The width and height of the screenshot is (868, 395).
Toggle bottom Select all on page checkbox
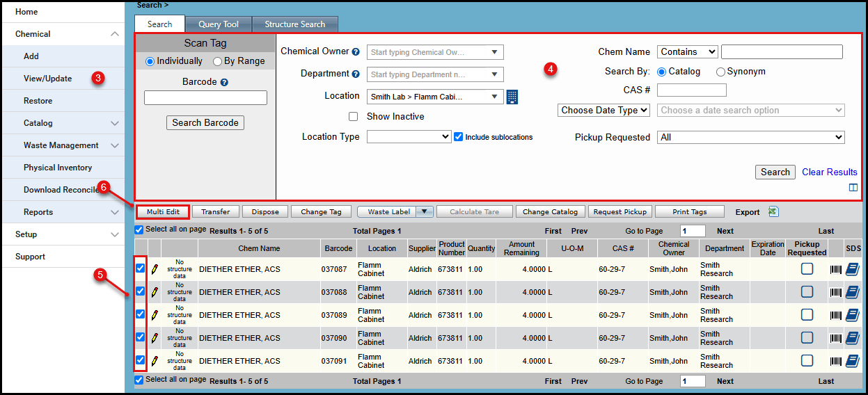[x=139, y=380]
